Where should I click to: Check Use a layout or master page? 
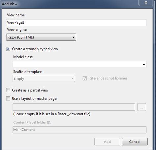coord(8,98)
